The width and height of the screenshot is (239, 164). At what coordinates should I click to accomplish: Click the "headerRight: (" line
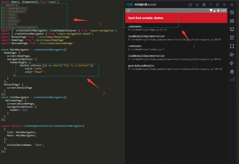pyautogui.click(x=20, y=62)
